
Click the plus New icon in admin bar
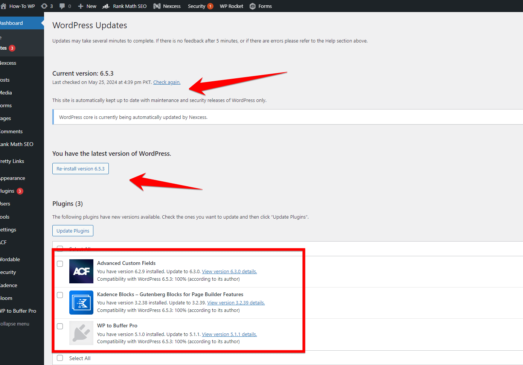(81, 6)
